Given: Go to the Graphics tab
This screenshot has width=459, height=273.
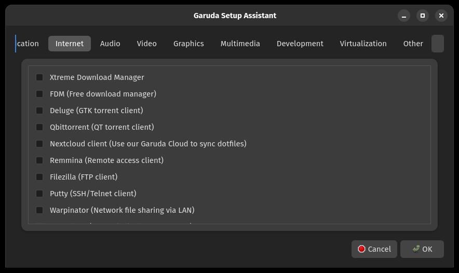Looking at the screenshot, I should pos(188,44).
